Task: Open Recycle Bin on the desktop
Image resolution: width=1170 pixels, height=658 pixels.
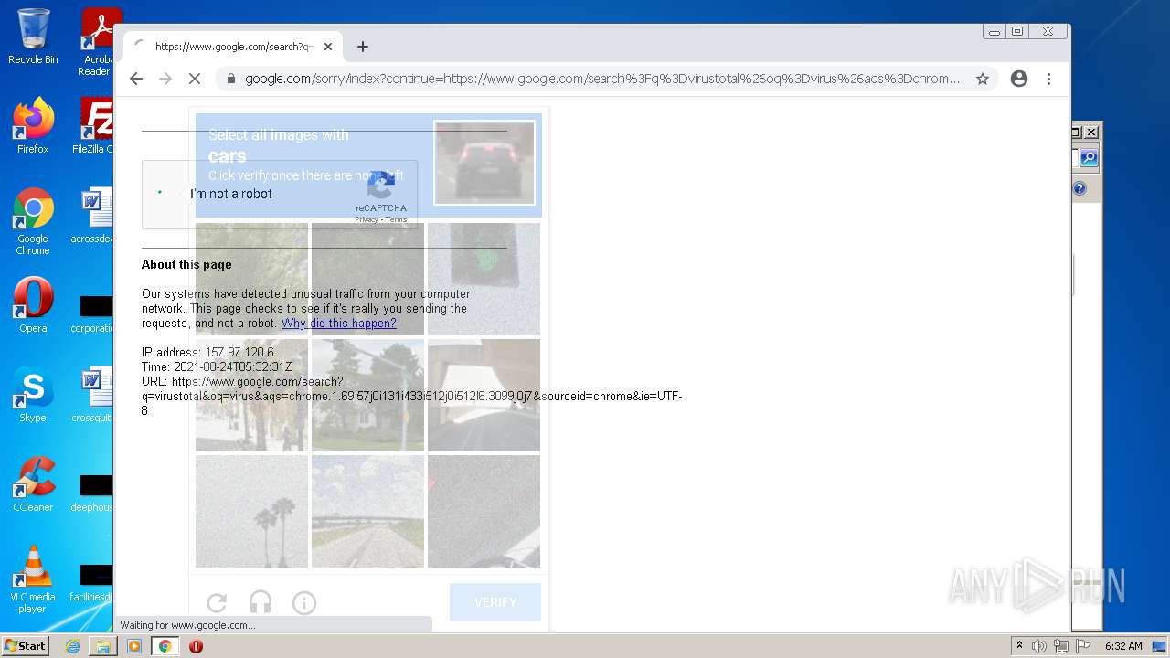Action: coord(33,37)
